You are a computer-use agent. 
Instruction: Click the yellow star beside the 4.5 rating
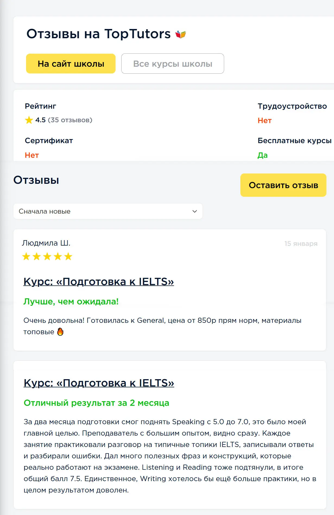pos(29,120)
